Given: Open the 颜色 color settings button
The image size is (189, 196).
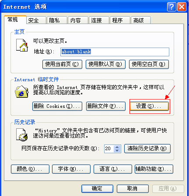Looking at the screenshot, I should (30, 169).
